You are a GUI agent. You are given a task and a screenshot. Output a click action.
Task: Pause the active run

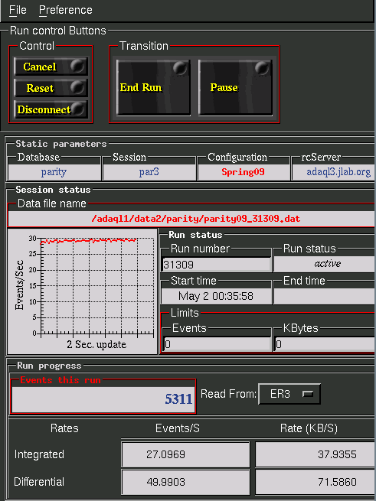click(235, 87)
